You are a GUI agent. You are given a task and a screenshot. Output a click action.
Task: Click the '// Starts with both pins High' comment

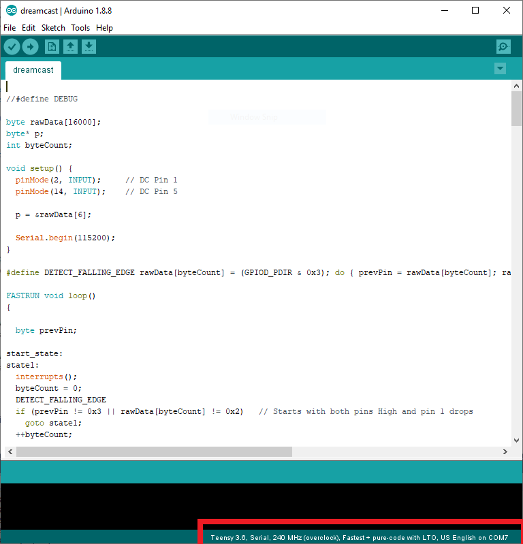366,411
